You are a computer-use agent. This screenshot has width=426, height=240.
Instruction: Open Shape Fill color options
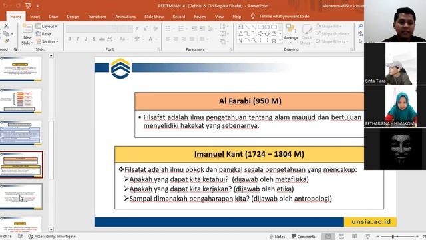[x=328, y=26]
